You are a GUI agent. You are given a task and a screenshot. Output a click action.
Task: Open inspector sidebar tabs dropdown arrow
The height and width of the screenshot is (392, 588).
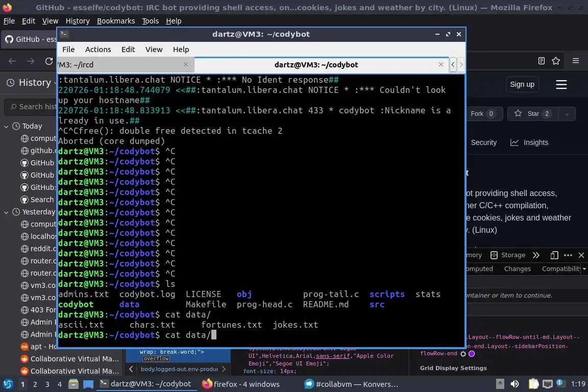point(584,268)
